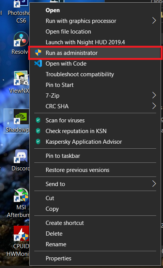The height and width of the screenshot is (268, 163).
Task: Choose Open file location
Action: click(x=95, y=32)
